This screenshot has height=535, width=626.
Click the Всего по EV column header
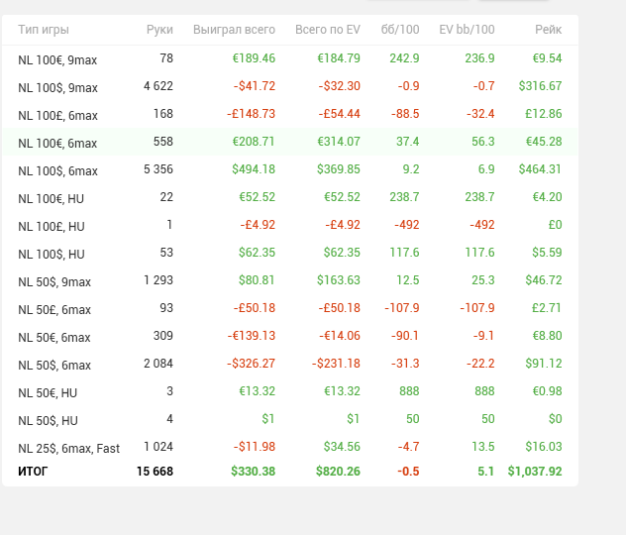(x=329, y=31)
